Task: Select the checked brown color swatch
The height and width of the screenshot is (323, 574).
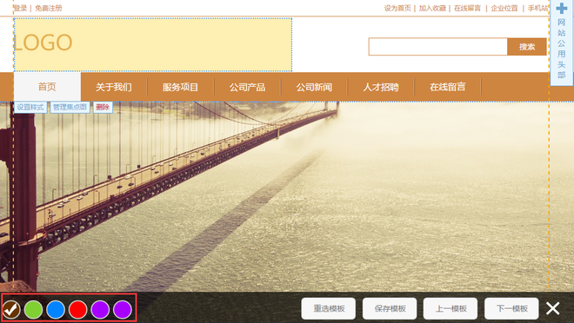Action: pos(11,309)
